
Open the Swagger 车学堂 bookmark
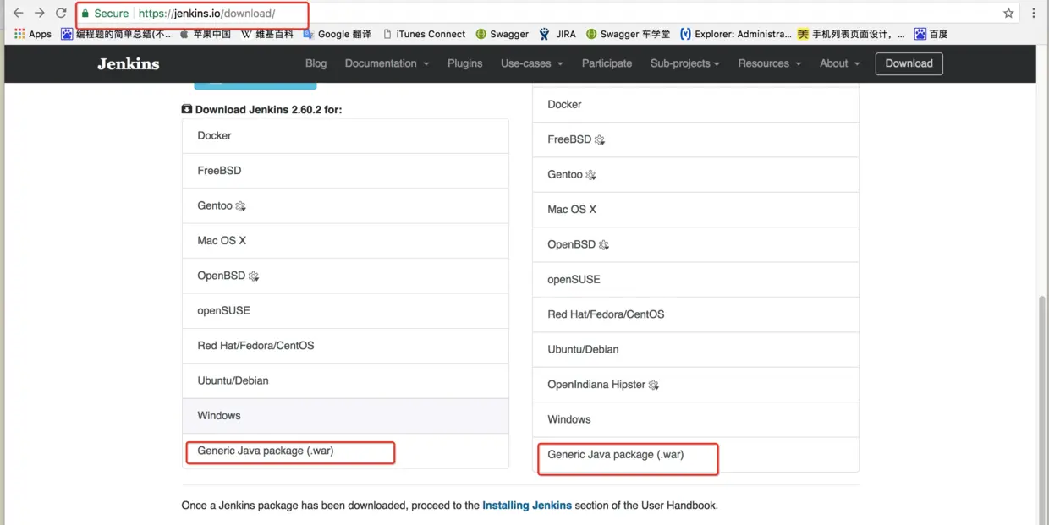628,34
